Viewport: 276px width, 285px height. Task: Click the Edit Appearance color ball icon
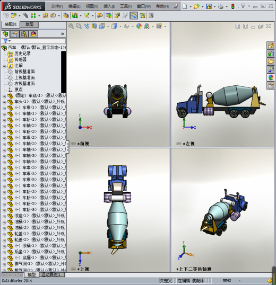(x=139, y=26)
